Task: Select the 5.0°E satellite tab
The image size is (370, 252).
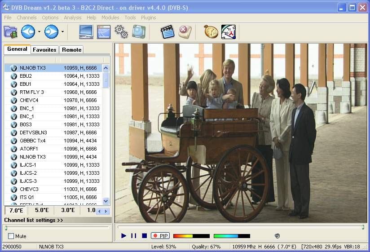Action: [x=42, y=210]
